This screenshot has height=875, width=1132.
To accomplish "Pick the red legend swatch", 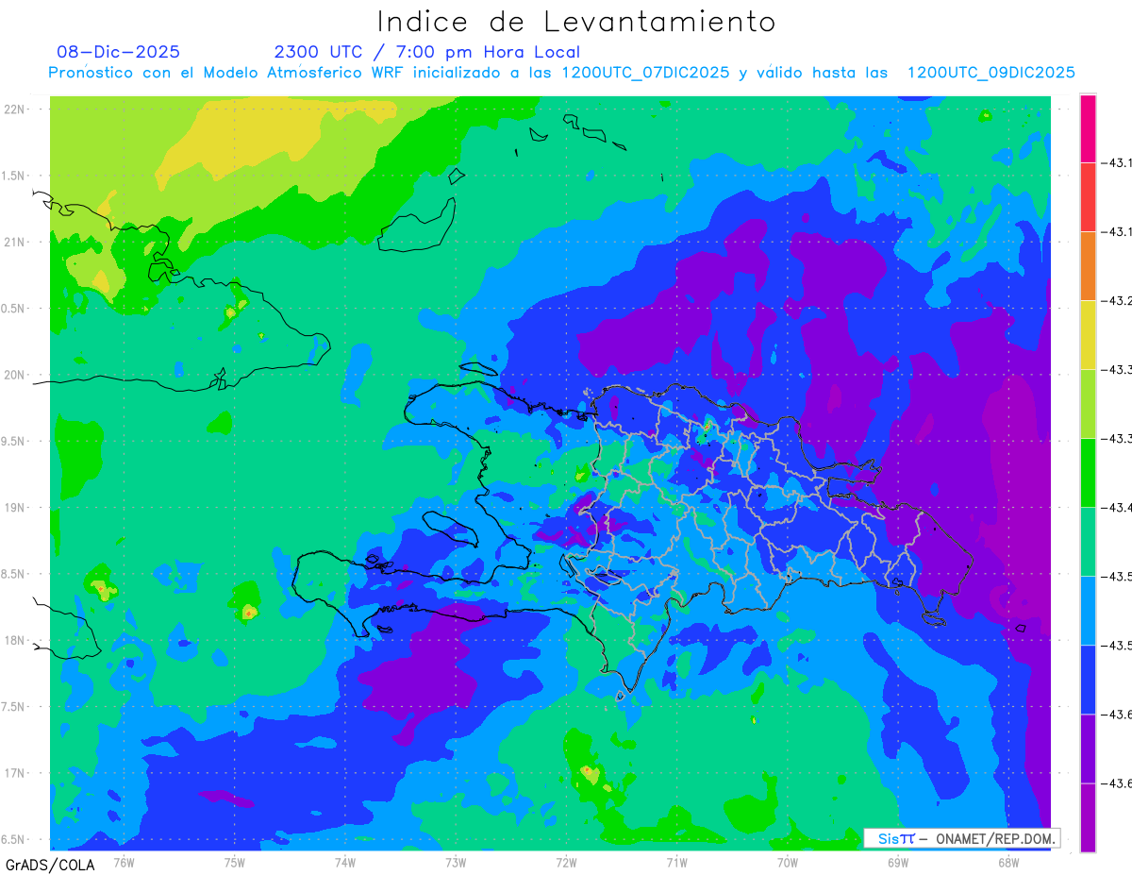I will 1088,197.
